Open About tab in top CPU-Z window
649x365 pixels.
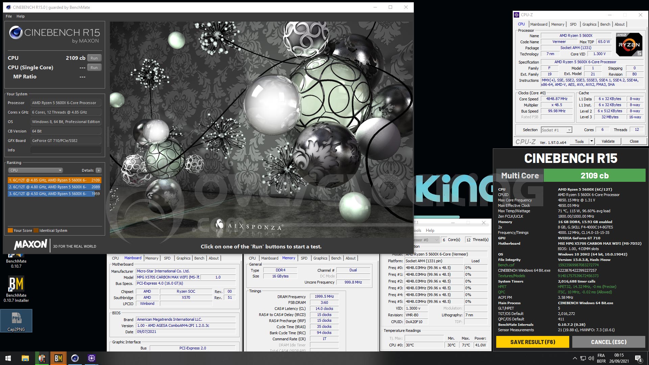(x=620, y=24)
